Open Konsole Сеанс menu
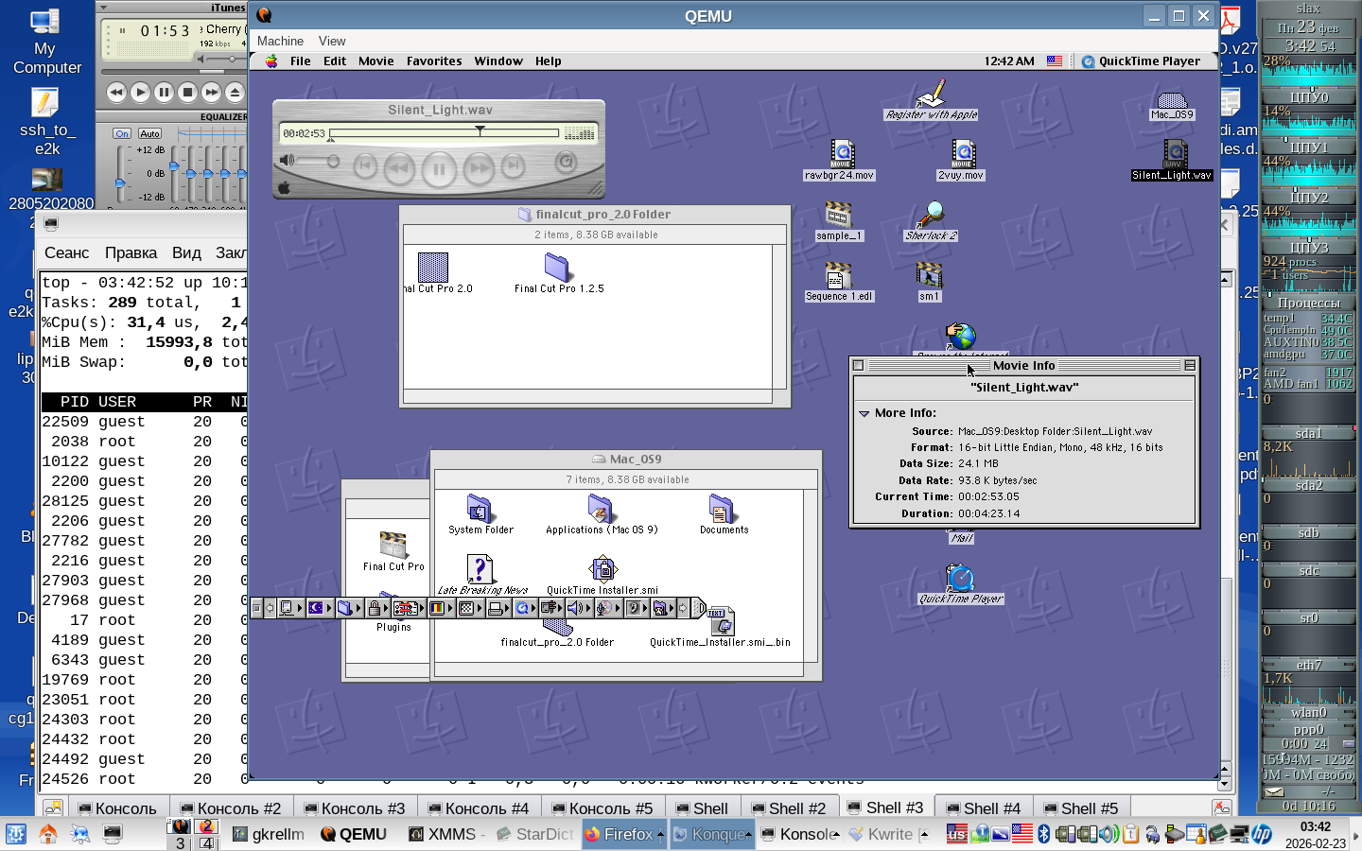The image size is (1362, 851). click(66, 252)
